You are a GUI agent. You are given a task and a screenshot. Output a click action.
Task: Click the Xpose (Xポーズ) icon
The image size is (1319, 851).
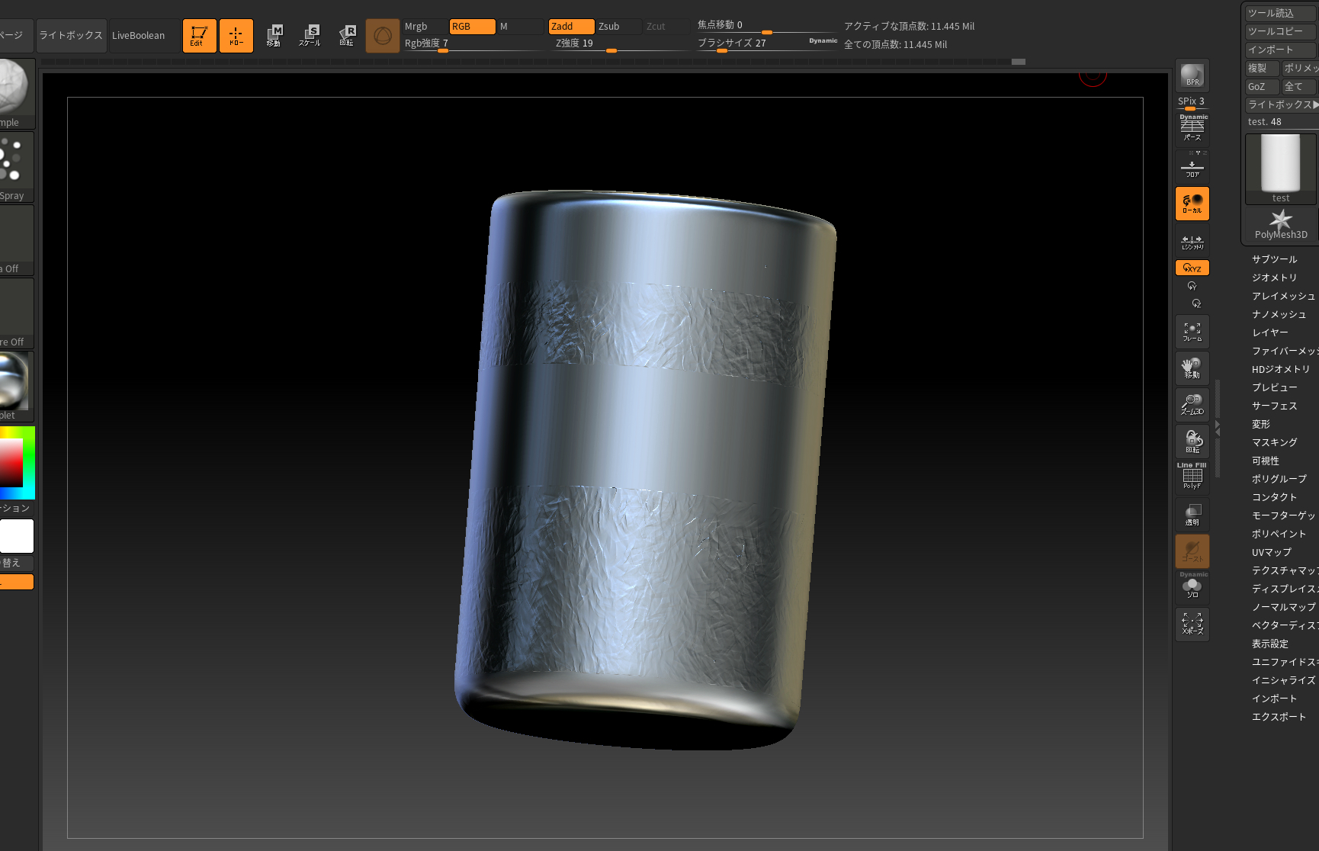click(x=1192, y=625)
